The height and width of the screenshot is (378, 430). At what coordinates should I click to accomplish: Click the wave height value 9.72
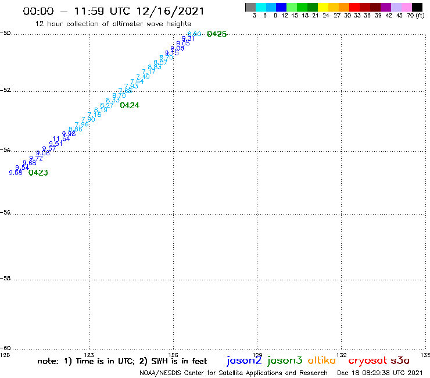[36, 158]
